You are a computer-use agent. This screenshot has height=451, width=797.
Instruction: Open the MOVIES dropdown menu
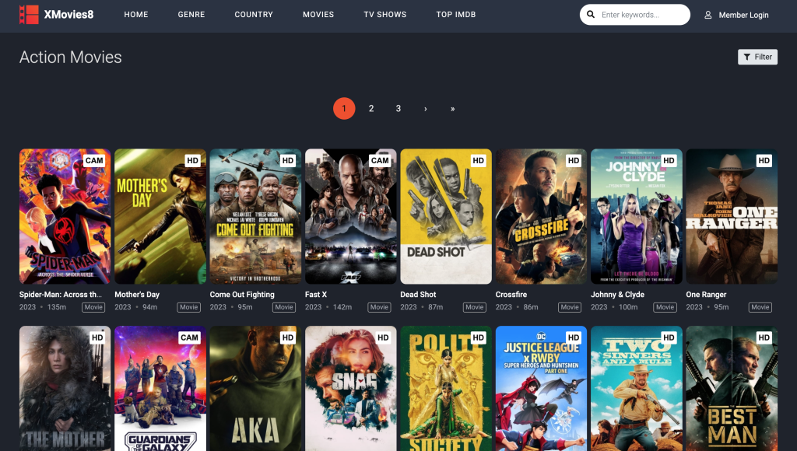318,14
